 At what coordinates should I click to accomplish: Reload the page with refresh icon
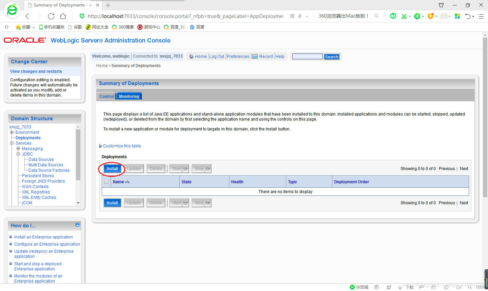pyautogui.click(x=51, y=16)
